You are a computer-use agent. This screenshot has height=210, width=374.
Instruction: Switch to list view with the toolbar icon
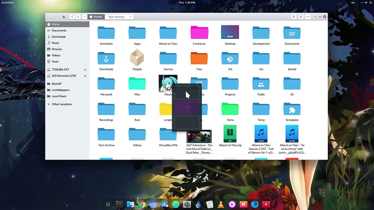(301, 17)
